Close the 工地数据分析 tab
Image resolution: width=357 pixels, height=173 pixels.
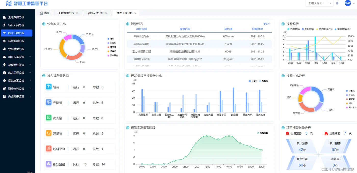(77, 13)
